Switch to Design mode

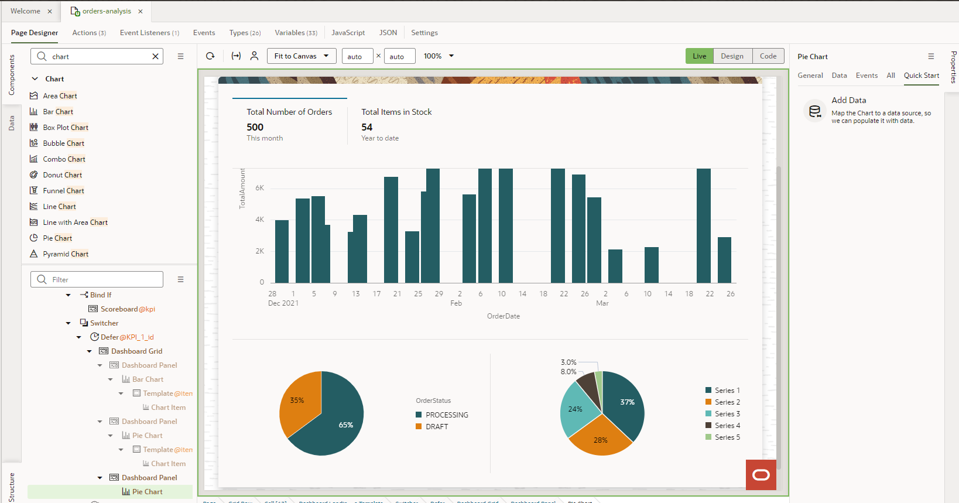pos(732,56)
